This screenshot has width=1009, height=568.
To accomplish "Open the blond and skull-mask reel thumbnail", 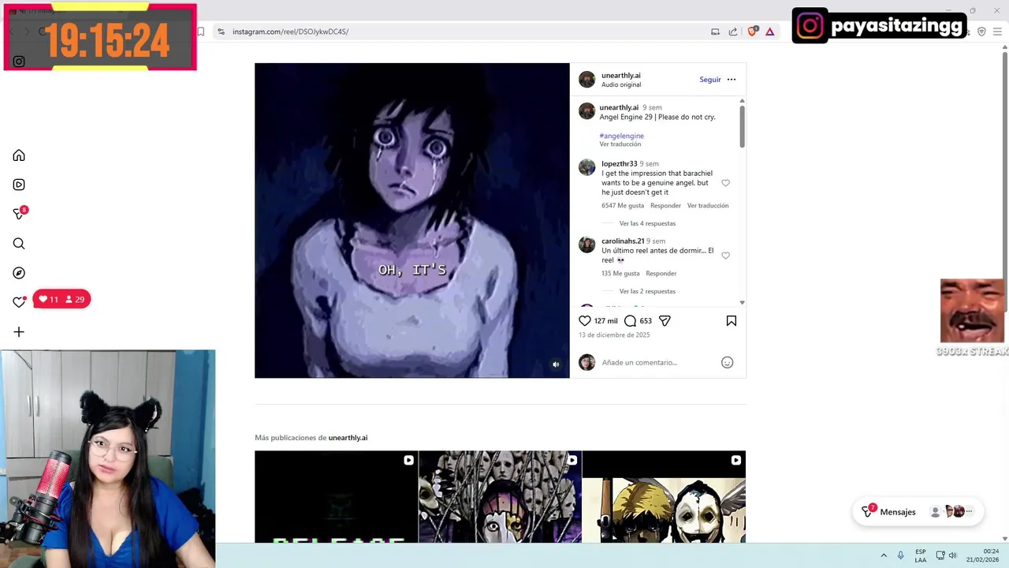I will pyautogui.click(x=664, y=497).
